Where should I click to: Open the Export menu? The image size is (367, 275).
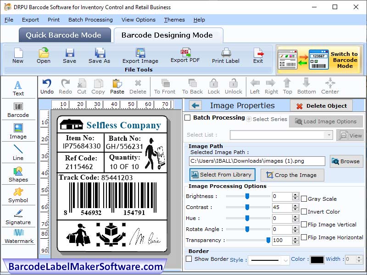pyautogui.click(x=30, y=20)
